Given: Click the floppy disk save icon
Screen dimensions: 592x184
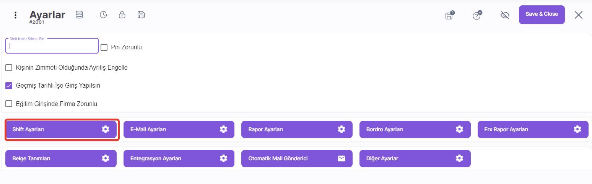Looking at the screenshot, I should 141,15.
